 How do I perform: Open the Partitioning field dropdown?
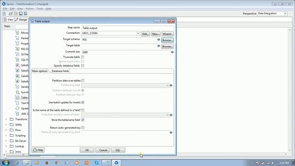pos(167,85)
